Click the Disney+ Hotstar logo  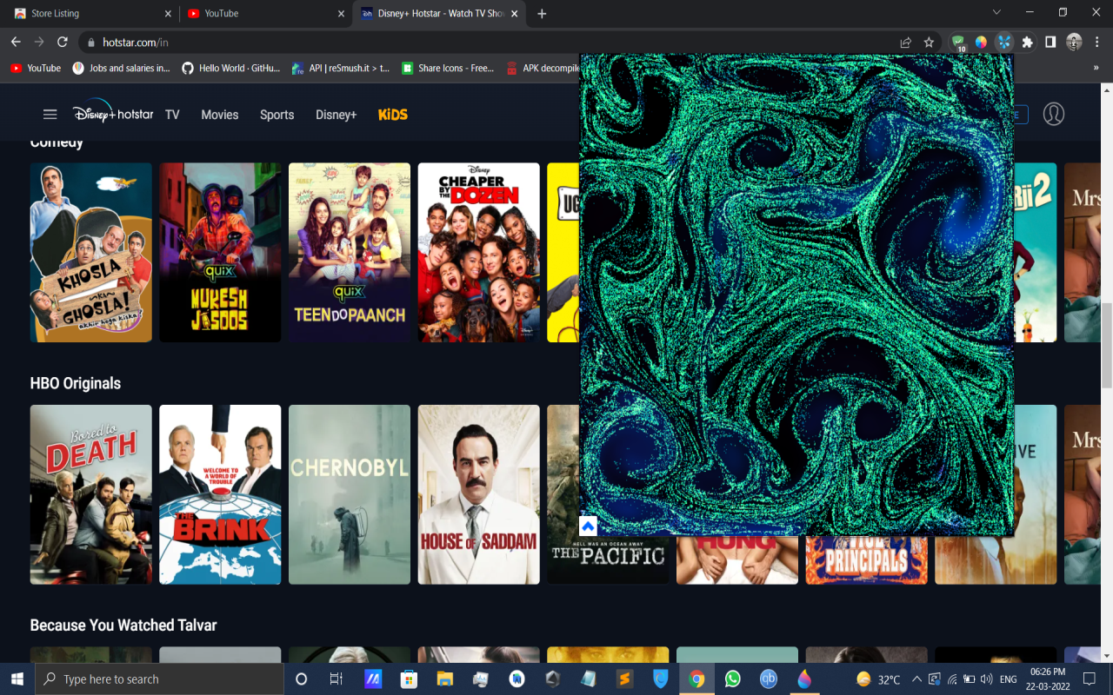click(x=113, y=114)
